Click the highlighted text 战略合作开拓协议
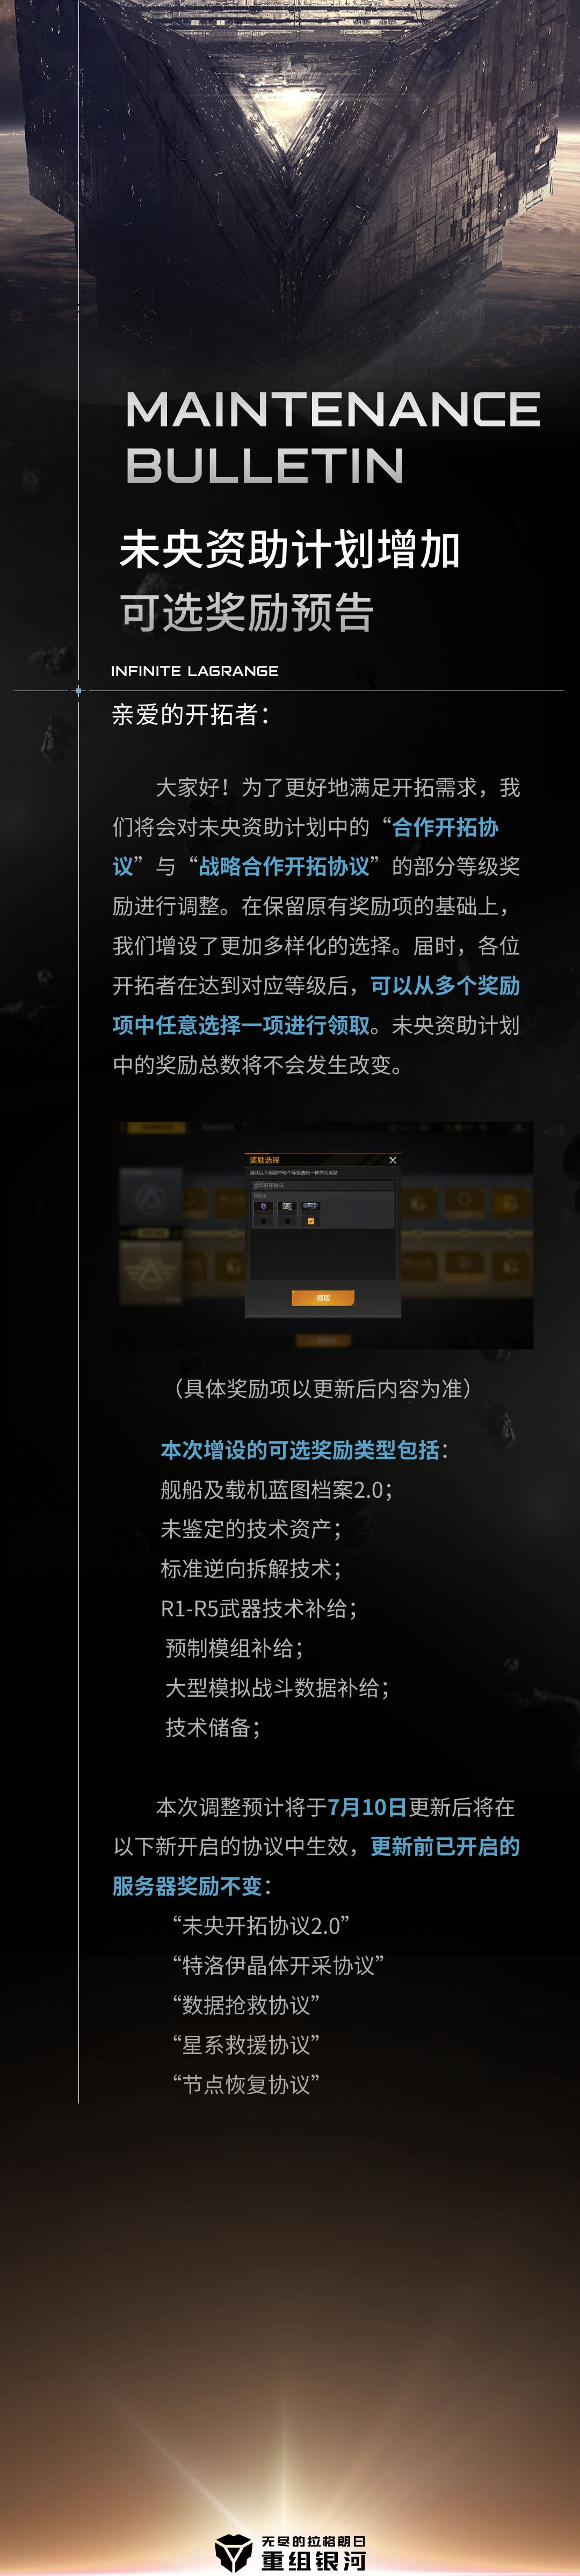 click(x=284, y=866)
